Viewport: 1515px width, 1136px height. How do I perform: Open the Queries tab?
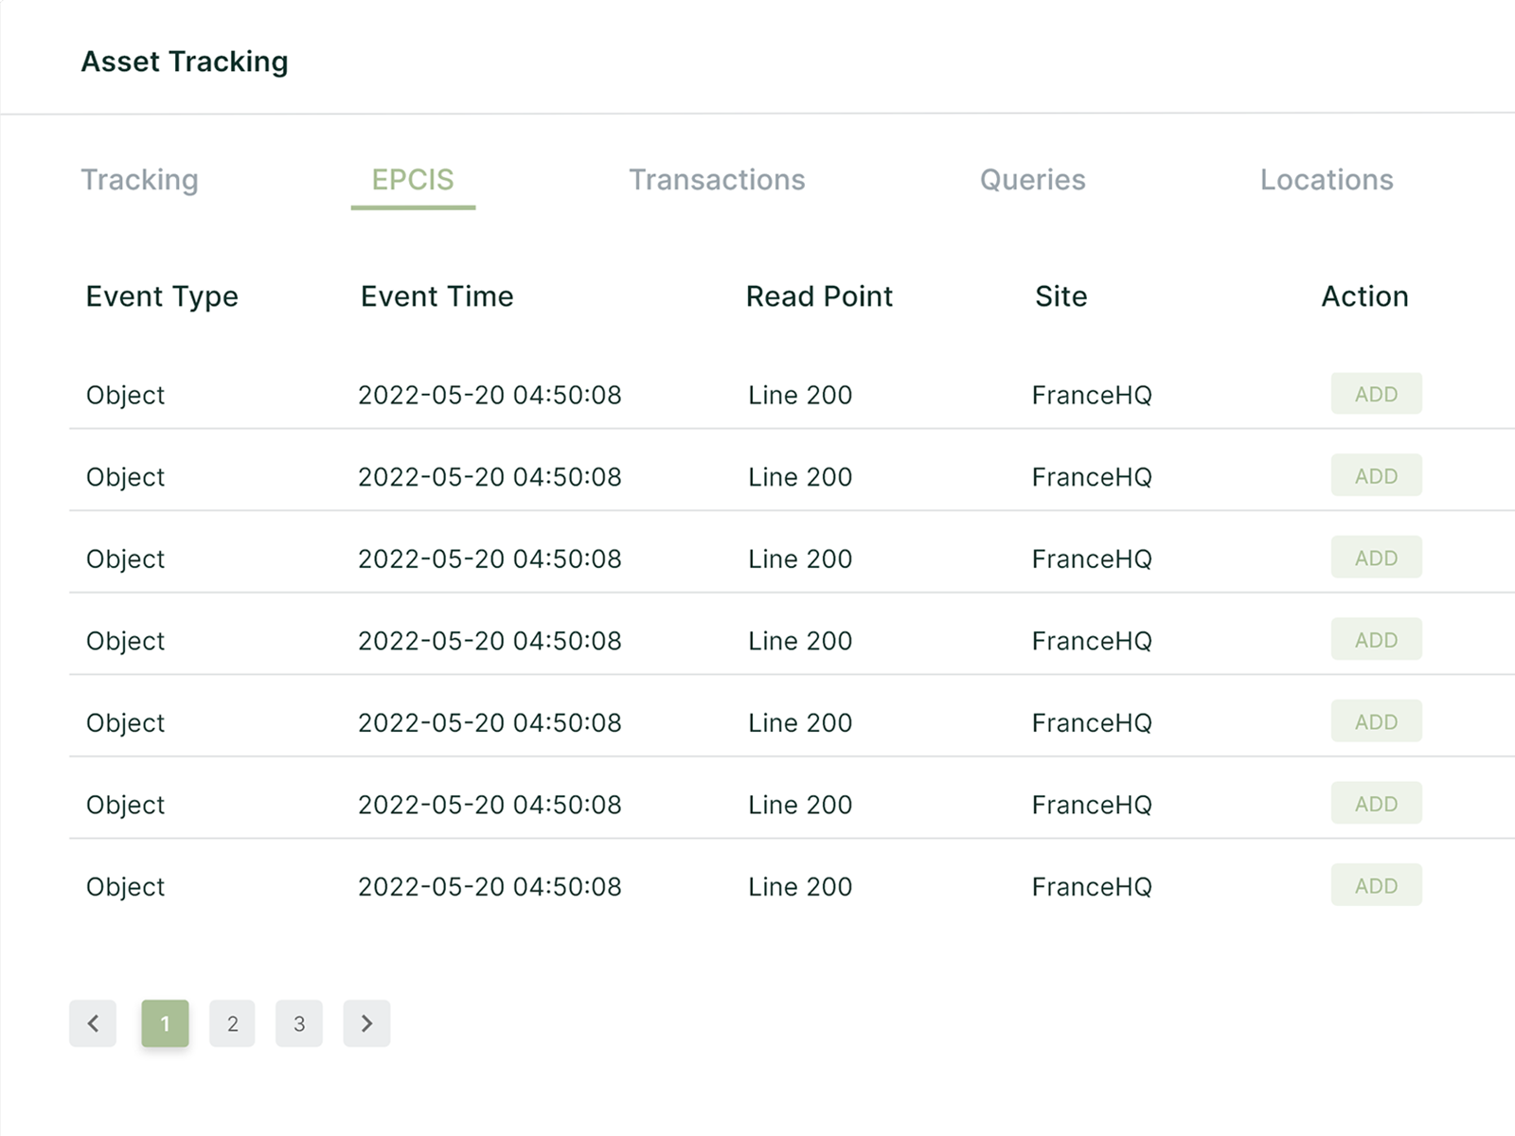coord(1032,180)
